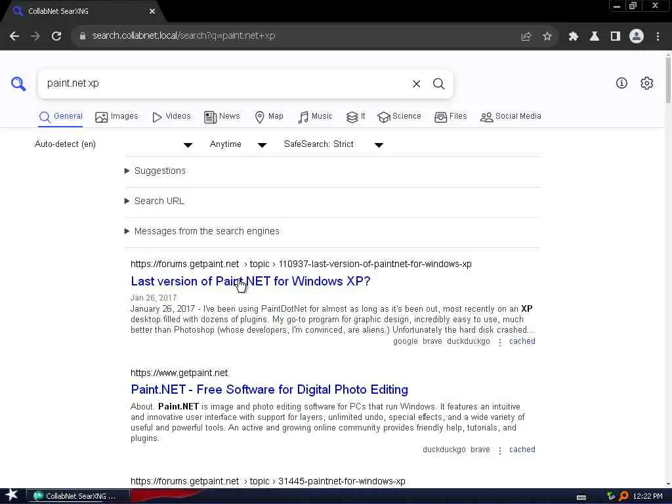Screen dimensions: 672x504
Task: Click the share page icon in address bar
Action: (526, 37)
